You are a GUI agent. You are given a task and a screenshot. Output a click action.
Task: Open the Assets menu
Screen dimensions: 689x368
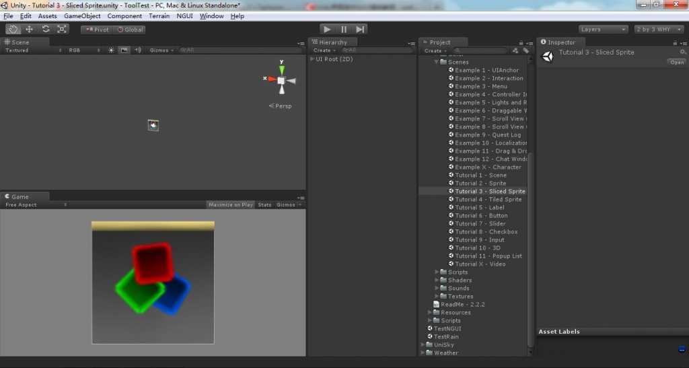pyautogui.click(x=48, y=16)
